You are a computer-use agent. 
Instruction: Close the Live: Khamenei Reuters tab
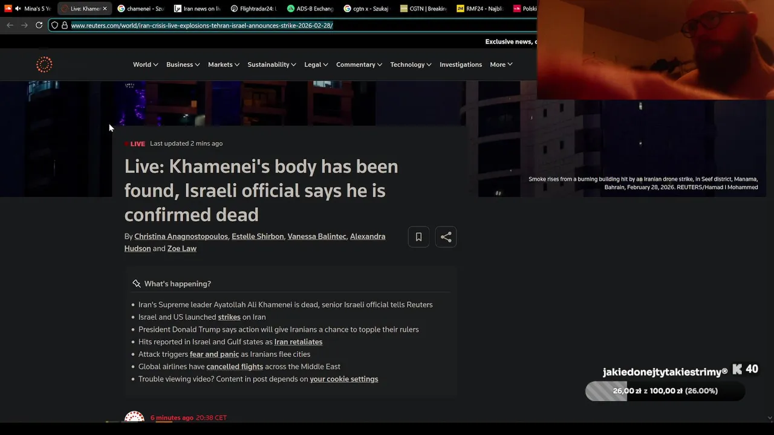click(105, 8)
